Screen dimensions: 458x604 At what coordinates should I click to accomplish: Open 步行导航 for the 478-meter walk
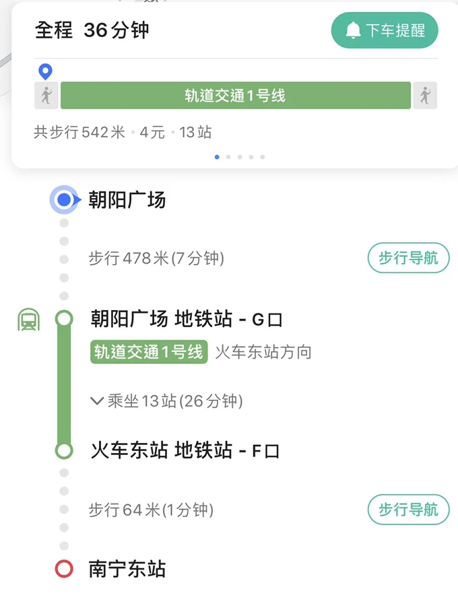pos(407,258)
